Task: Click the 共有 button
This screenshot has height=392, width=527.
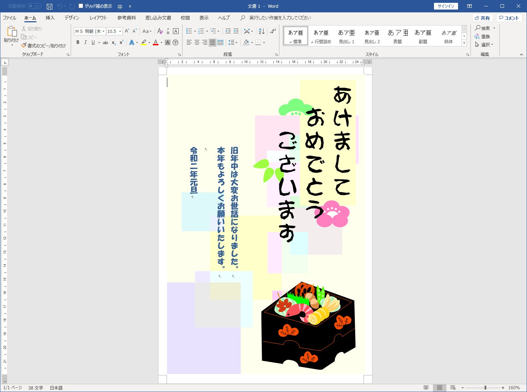Action: click(482, 18)
